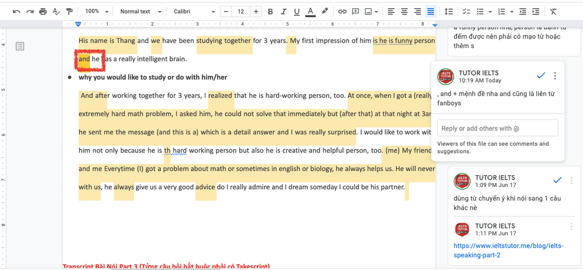Click the highlighted word 'advice'
This screenshot has width=583, height=270.
pyautogui.click(x=205, y=187)
